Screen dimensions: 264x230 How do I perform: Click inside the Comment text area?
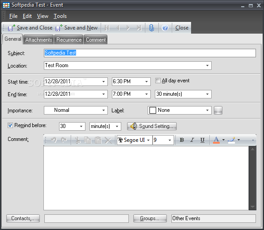pos(146,178)
